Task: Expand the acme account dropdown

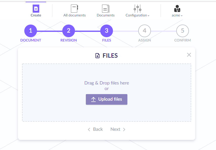Action: (177, 15)
